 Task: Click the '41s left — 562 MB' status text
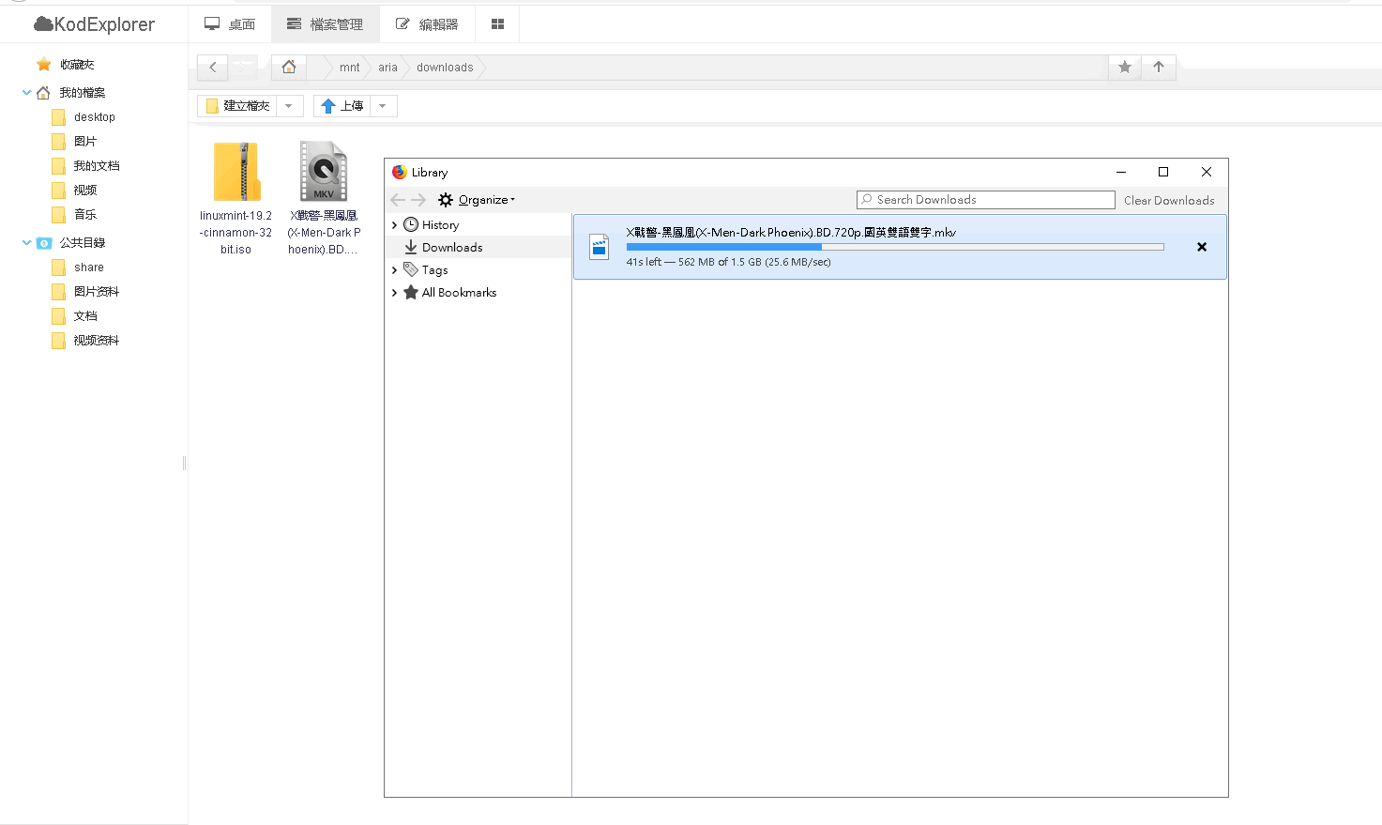728,262
